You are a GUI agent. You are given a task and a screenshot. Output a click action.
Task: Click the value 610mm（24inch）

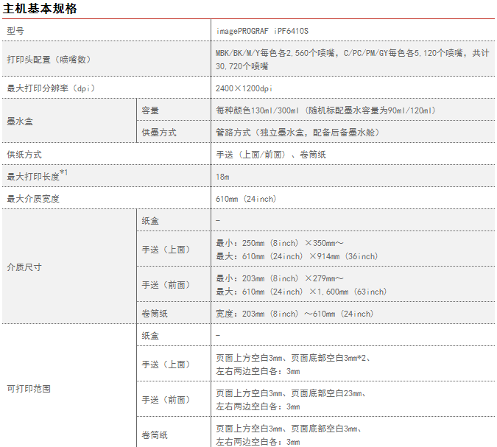coord(246,199)
